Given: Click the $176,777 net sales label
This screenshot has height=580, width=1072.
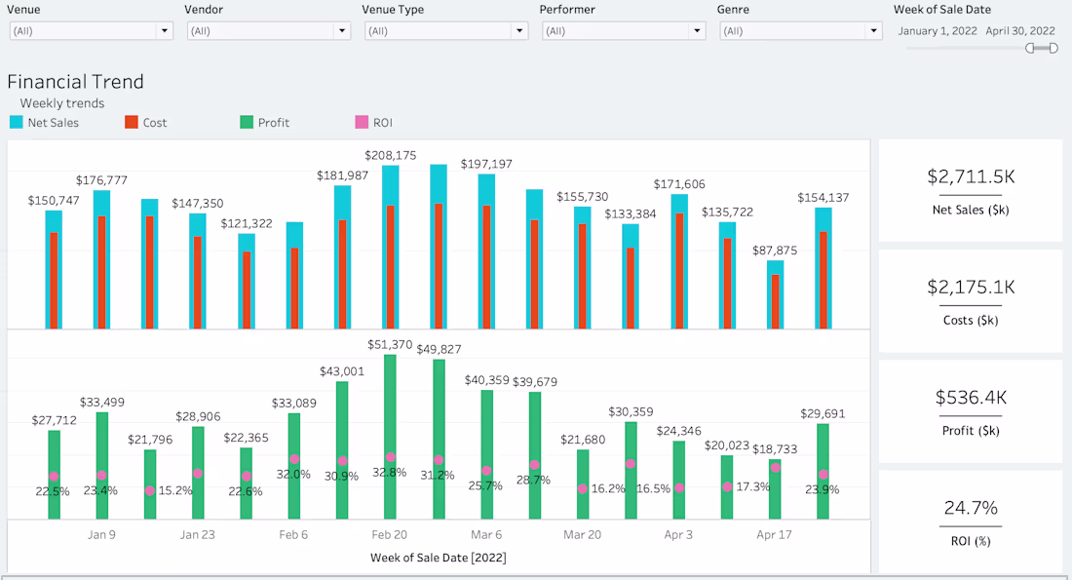Looking at the screenshot, I should [x=101, y=180].
